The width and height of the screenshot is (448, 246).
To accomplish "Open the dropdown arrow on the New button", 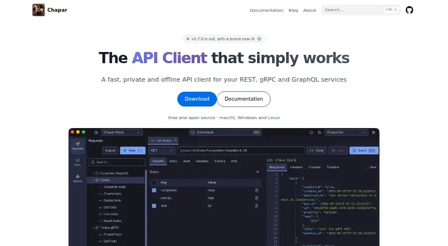I will [142, 150].
